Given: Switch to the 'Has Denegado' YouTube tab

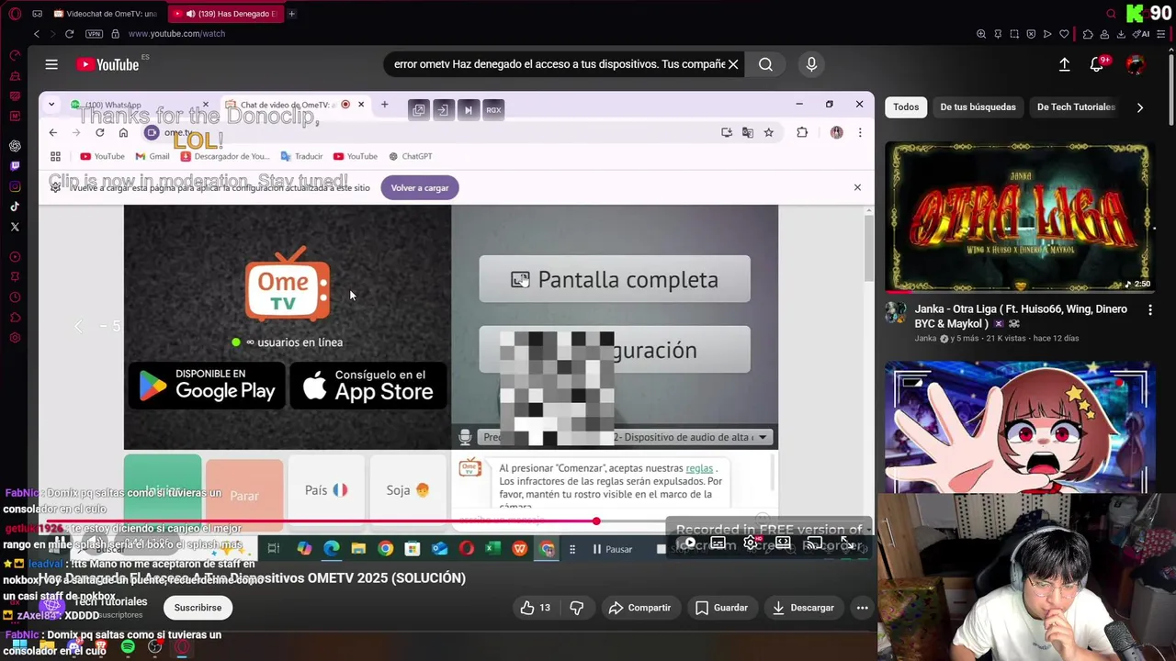Looking at the screenshot, I should coord(225,14).
